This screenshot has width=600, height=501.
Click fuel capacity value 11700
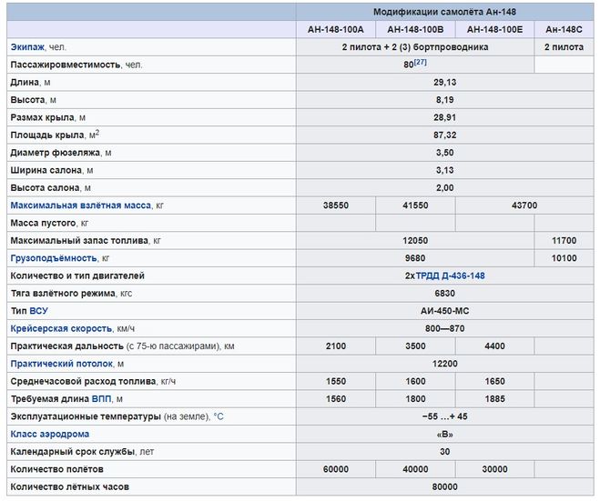tap(564, 240)
